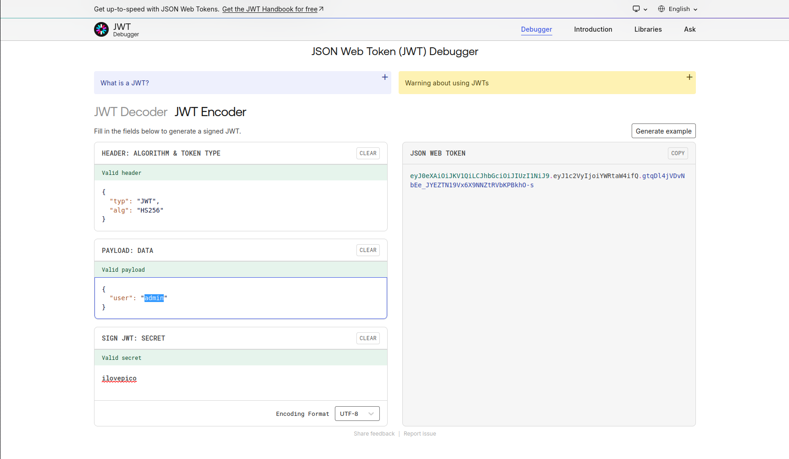Click the Generate example button

pos(663,131)
